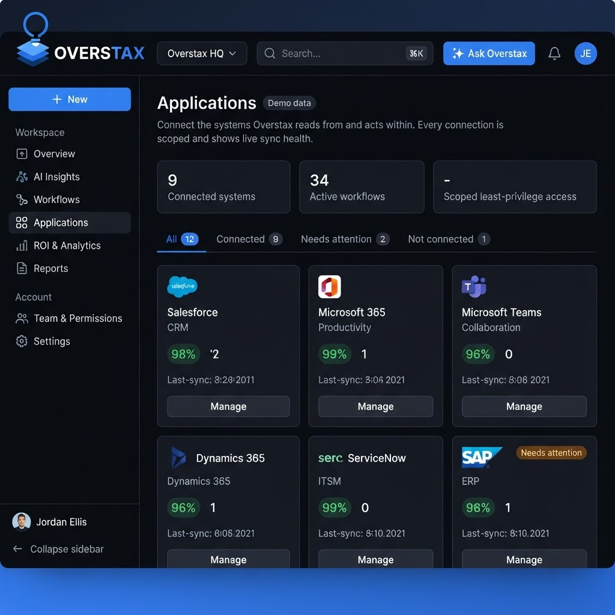Click the Reports document icon
The width and height of the screenshot is (615, 615).
[x=22, y=268]
